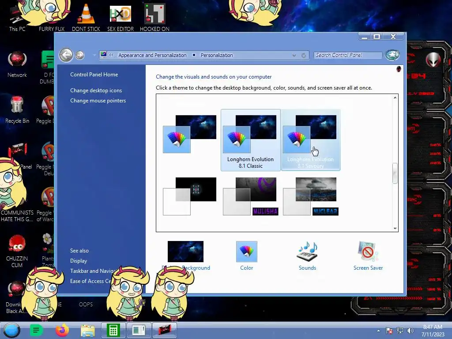Maximize the Personalization window
Screen dimensions: 452x339
click(x=377, y=37)
